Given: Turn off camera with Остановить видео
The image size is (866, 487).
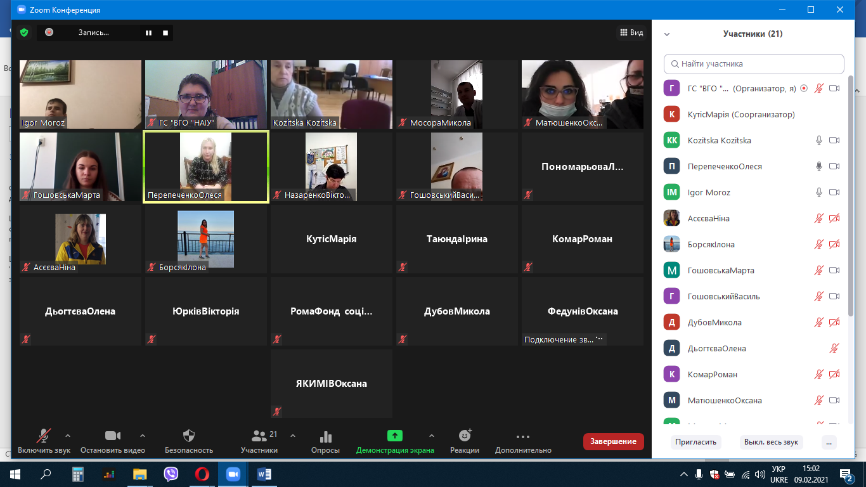Looking at the screenshot, I should (112, 436).
